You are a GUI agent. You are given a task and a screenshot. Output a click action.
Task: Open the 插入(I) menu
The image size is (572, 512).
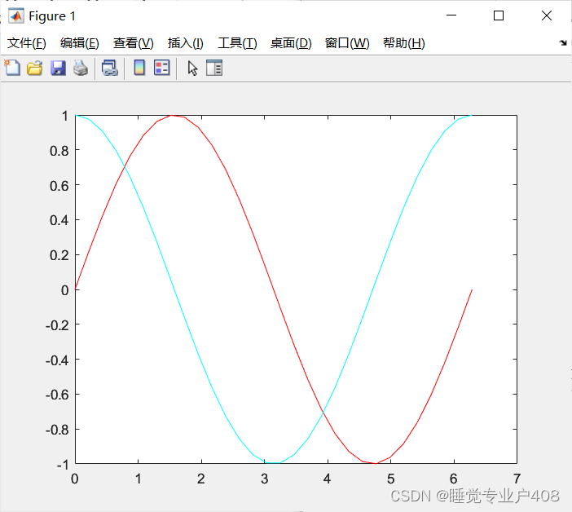point(185,43)
